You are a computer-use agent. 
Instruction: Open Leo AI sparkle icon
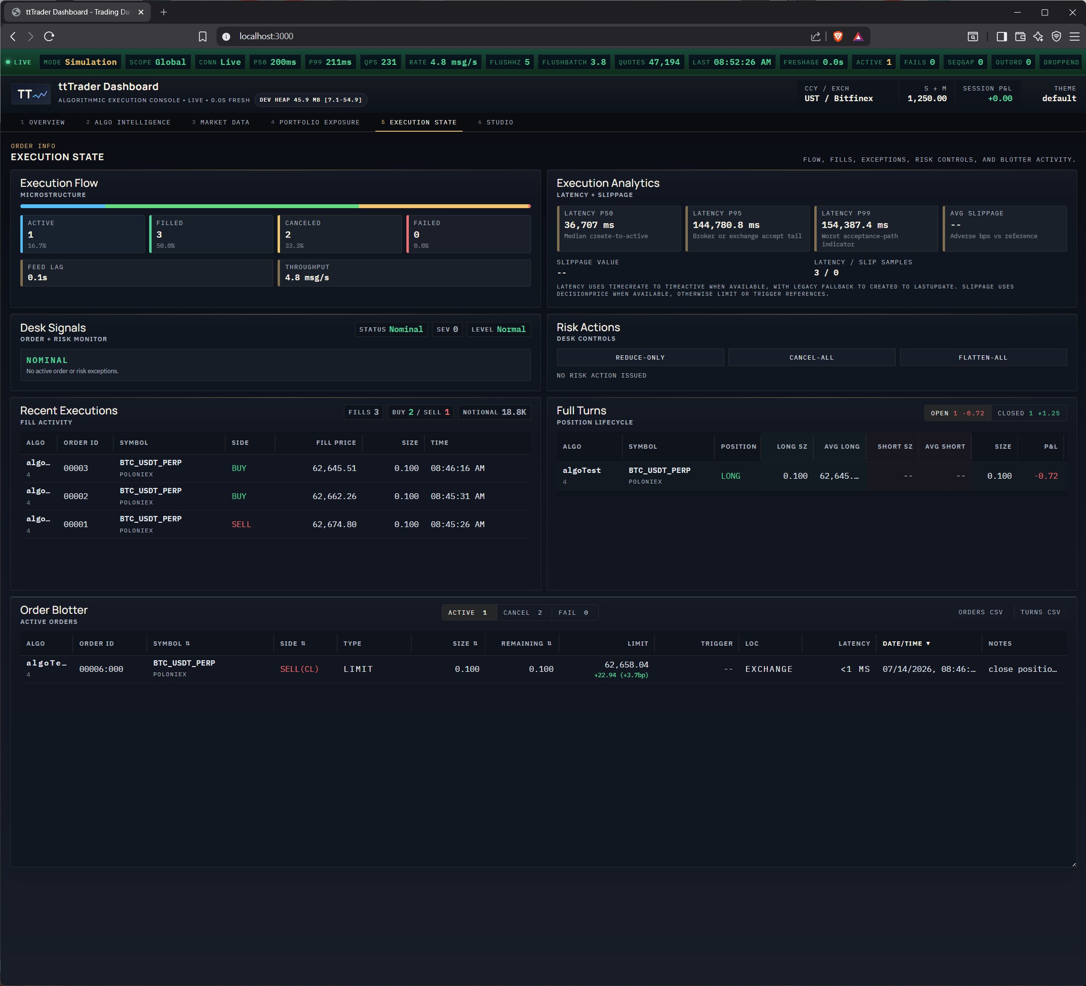click(1038, 37)
